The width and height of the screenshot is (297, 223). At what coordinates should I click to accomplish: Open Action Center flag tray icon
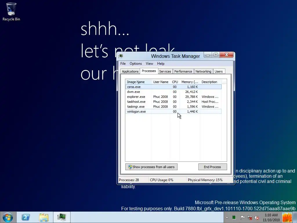pyautogui.click(x=242, y=217)
